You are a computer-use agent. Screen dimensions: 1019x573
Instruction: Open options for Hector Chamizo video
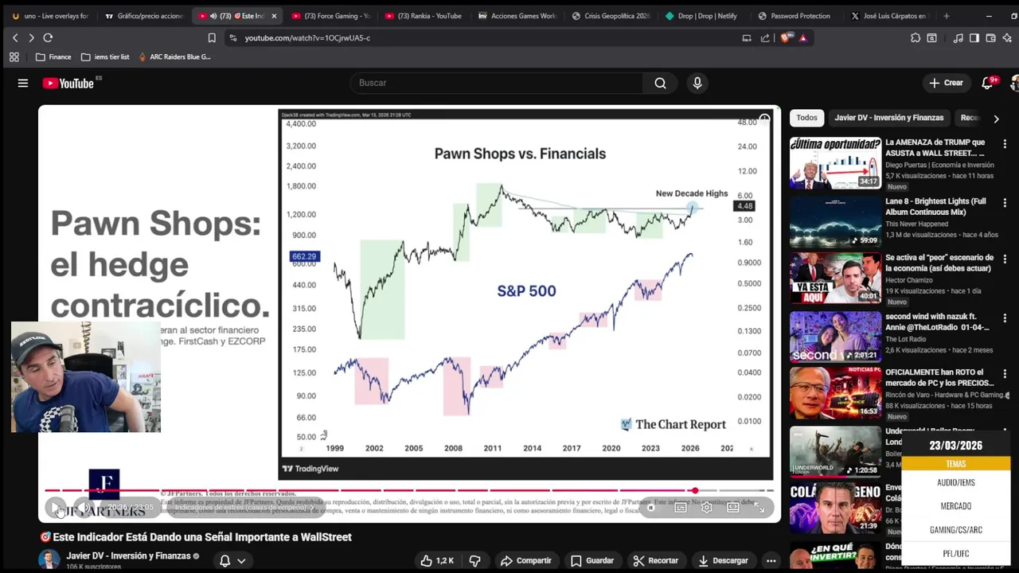[1005, 259]
